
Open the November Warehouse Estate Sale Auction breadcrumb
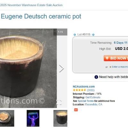[x=31, y=5]
